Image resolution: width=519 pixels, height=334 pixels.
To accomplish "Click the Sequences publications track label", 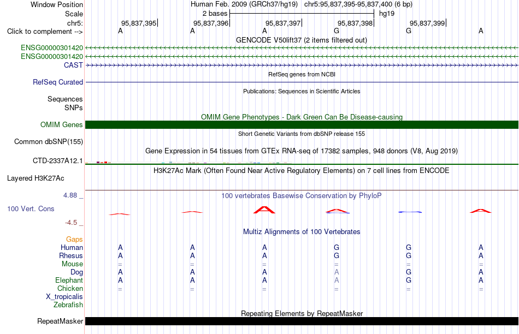I will [x=65, y=99].
